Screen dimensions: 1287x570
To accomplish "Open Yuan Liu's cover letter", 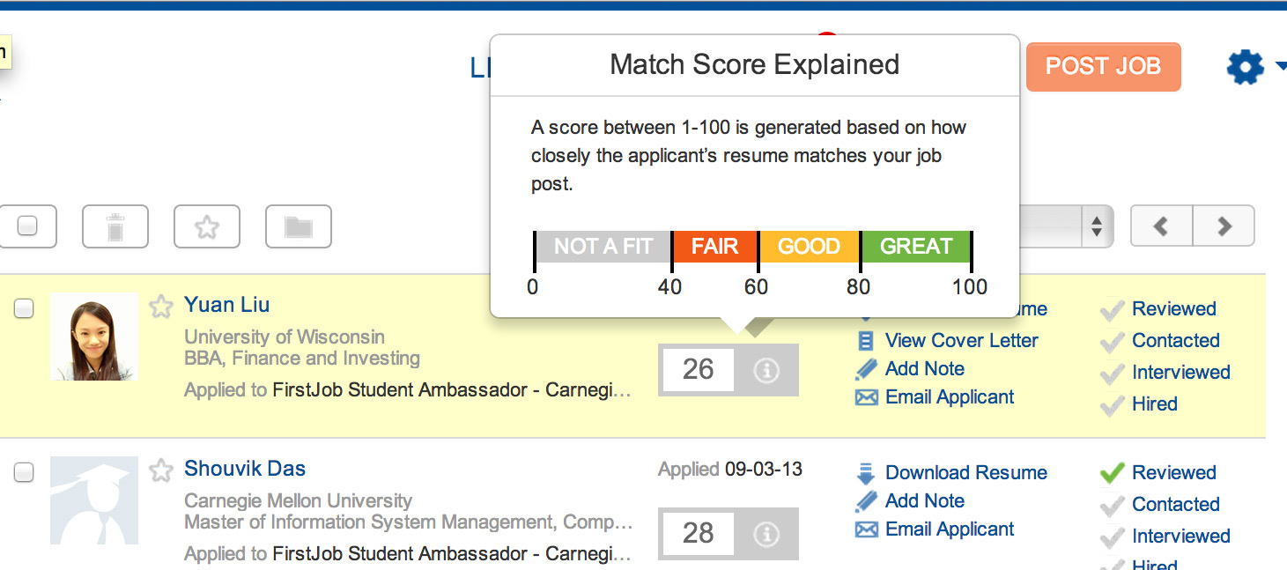I will point(961,340).
